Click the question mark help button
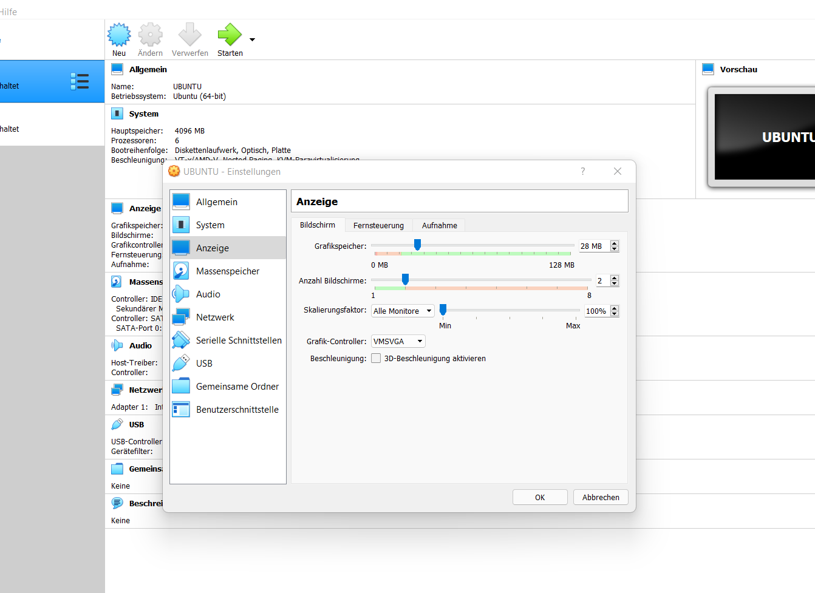 point(583,171)
